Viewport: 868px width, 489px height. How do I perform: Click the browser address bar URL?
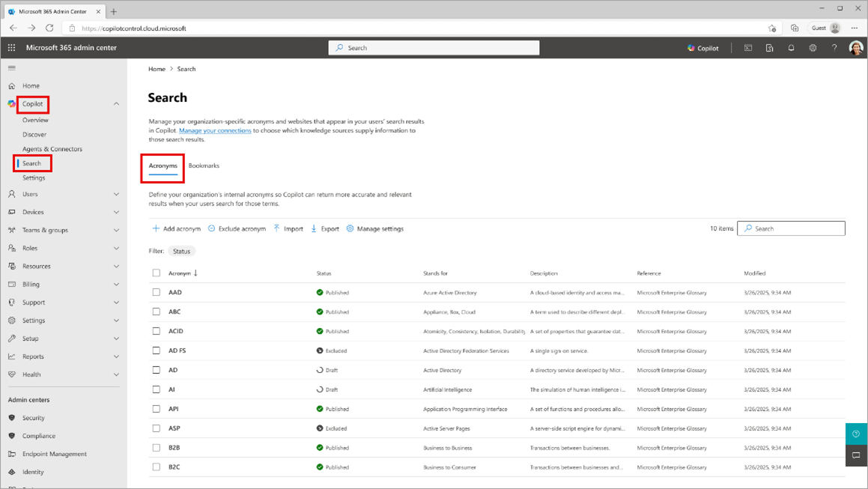click(x=134, y=28)
